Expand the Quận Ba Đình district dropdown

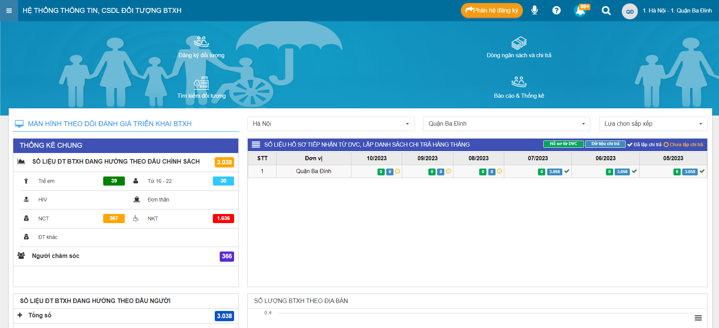tap(506, 124)
